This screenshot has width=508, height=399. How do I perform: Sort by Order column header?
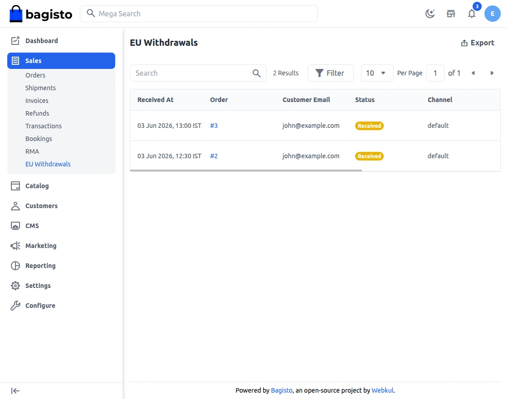219,100
